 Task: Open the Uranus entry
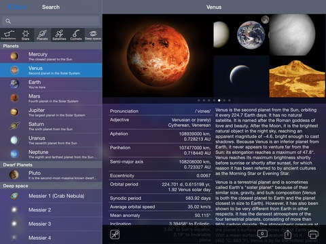tap(51, 140)
